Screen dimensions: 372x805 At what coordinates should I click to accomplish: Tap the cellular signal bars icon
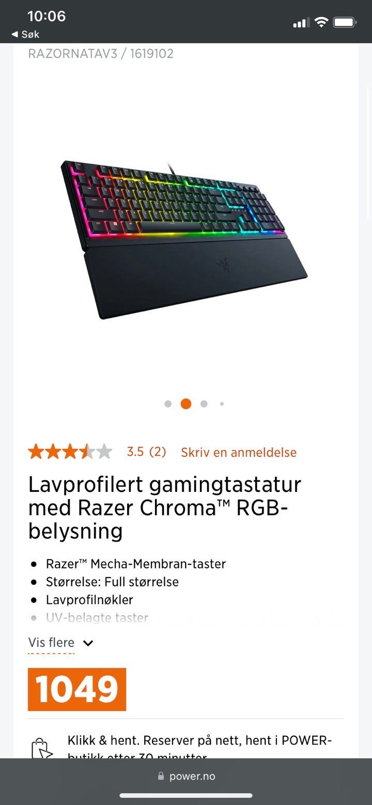301,23
